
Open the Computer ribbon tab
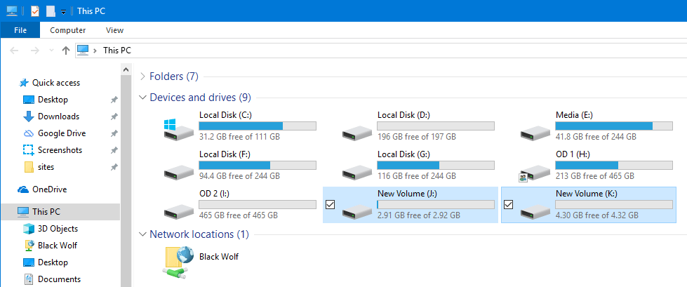pyautogui.click(x=68, y=30)
